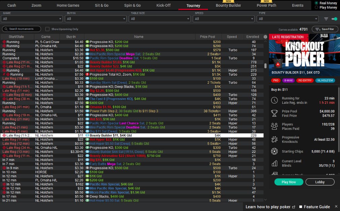Click the Progressive Knockouts bounty icon
Viewport: 340px width, 211px height.
[x=274, y=139]
